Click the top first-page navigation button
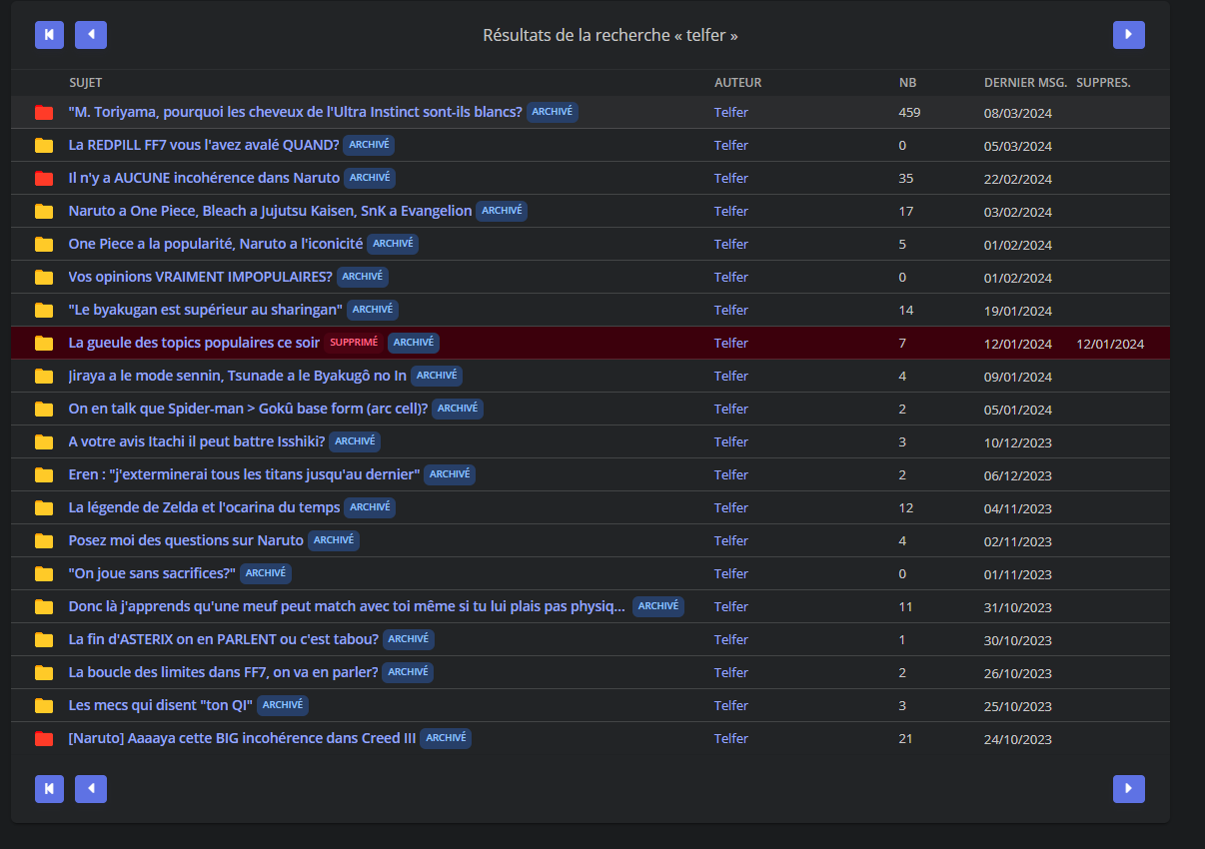This screenshot has height=849, width=1205. coord(49,35)
